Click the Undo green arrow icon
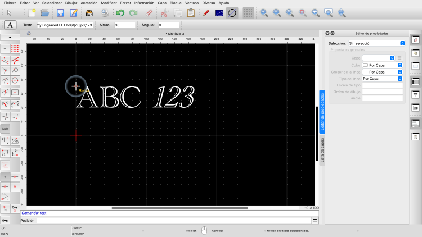Viewport: 422px width, 237px height. [x=120, y=12]
